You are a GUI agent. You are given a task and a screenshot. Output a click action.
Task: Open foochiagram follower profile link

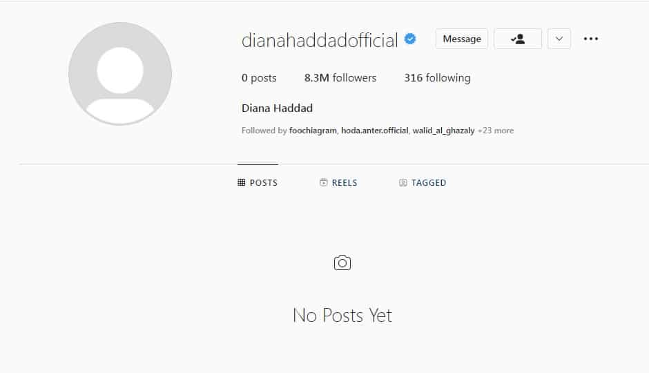(x=313, y=131)
